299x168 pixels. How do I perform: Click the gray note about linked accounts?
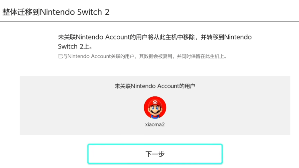142,56
